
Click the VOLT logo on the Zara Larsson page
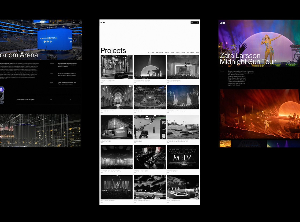point(222,23)
